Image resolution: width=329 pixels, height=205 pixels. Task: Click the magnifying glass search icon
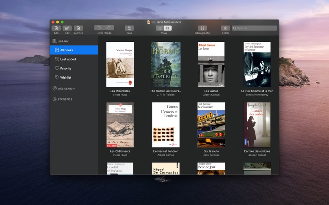click(x=234, y=28)
